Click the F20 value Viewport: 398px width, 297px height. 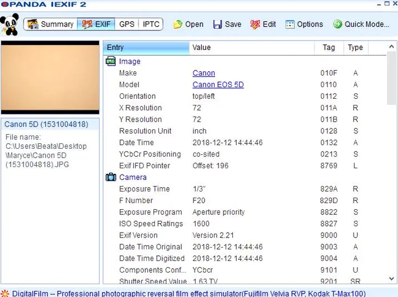[199, 200]
